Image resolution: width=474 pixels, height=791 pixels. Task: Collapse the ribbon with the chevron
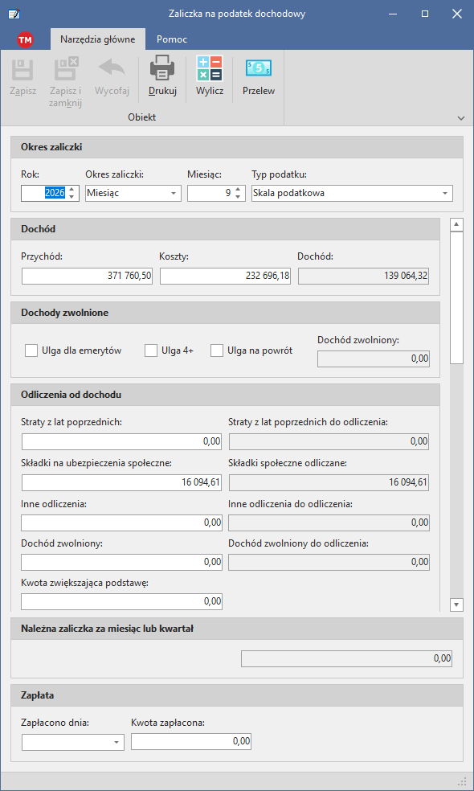461,118
